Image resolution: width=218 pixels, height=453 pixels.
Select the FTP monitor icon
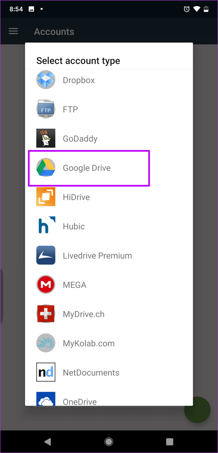click(46, 109)
